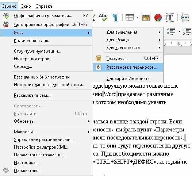Expand Для выделения submenu arrow
Image resolution: width=192 pixels, height=176 pixels.
(x=159, y=32)
